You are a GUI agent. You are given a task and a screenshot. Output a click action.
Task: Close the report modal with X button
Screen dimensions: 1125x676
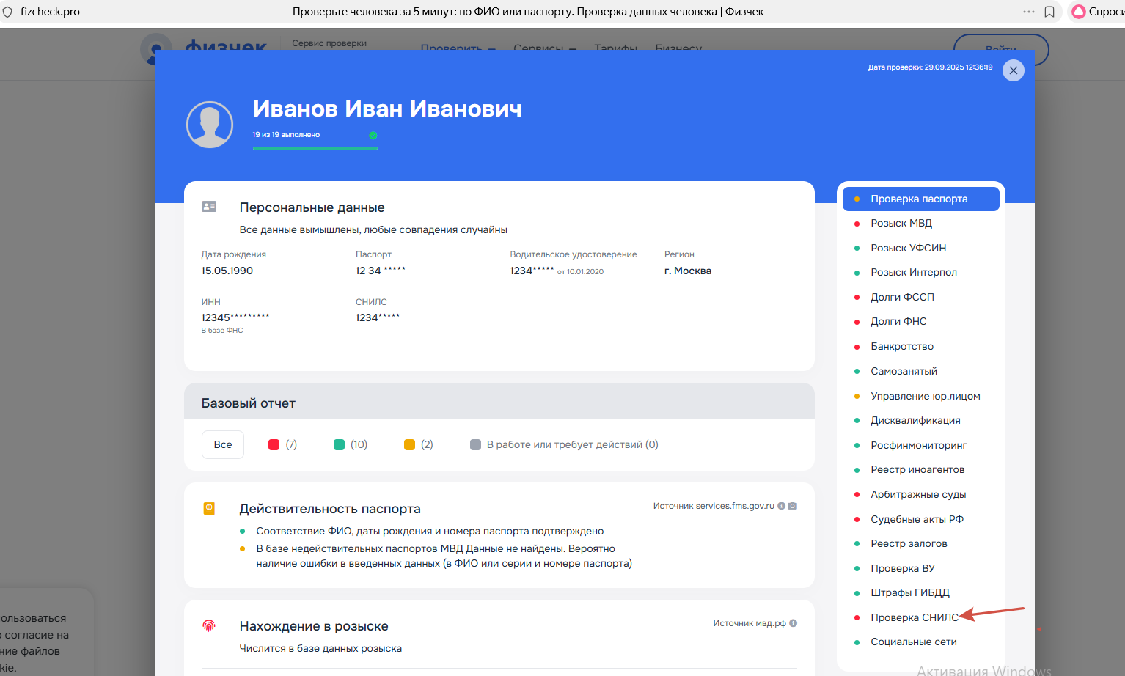point(1013,70)
